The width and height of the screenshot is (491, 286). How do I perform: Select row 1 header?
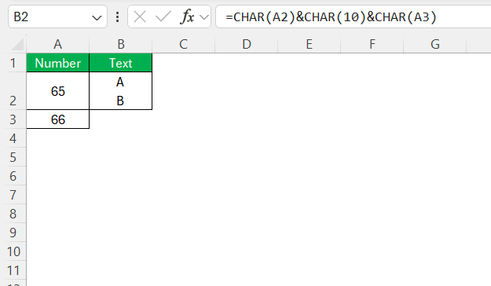pos(13,63)
